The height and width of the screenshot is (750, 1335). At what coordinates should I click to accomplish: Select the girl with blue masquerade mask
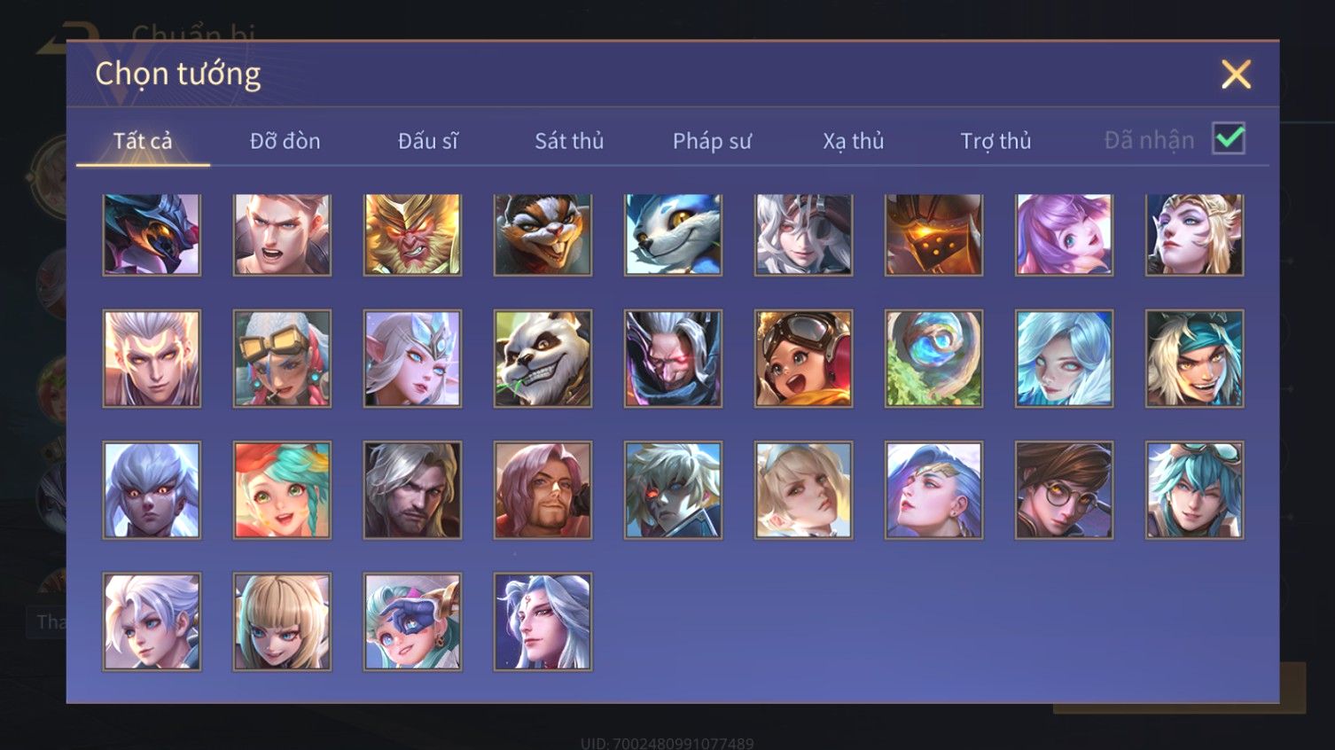(412, 621)
